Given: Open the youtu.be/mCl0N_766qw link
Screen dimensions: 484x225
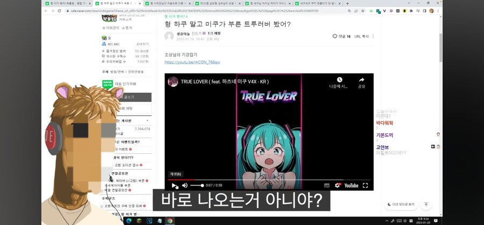Looking at the screenshot, I should tap(193, 62).
